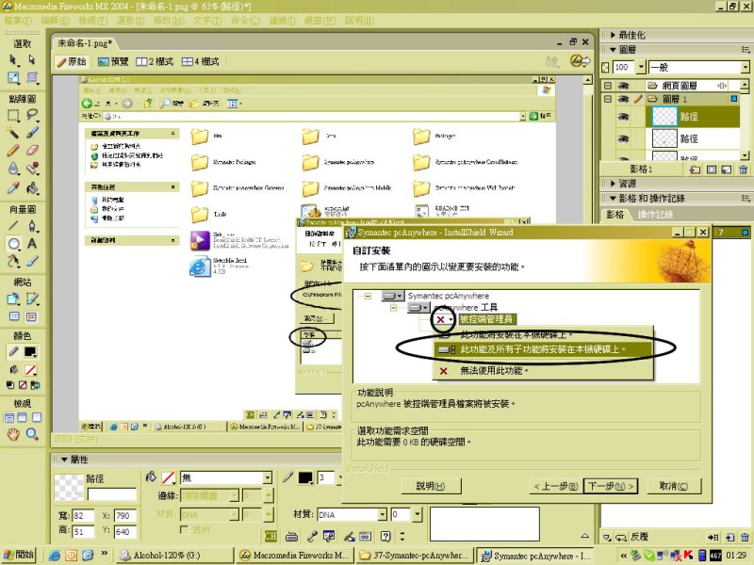This screenshot has height=565, width=754.
Task: Open the 檔案 menu
Action: pyautogui.click(x=18, y=21)
